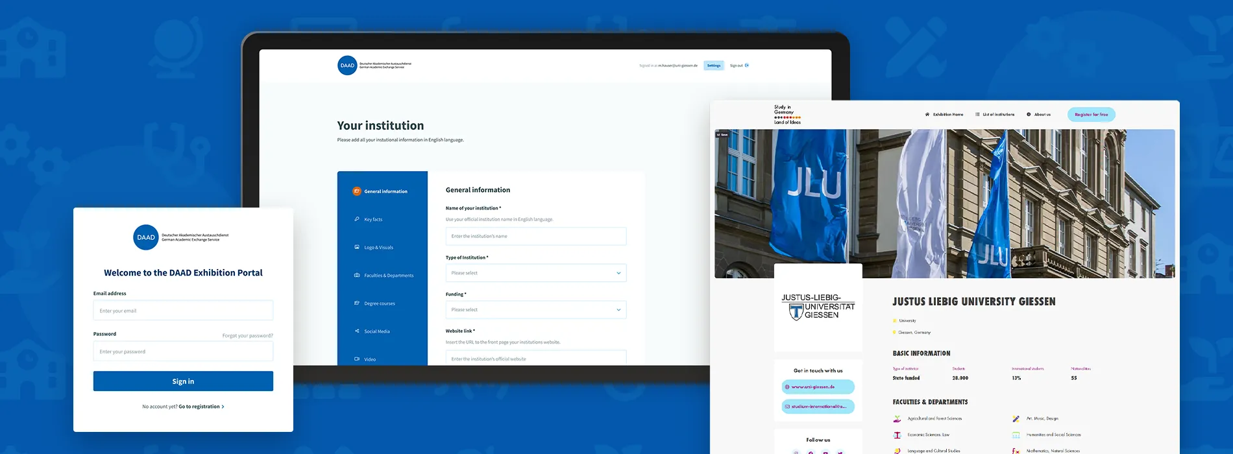Click the JLU flags banner photo

click(945, 204)
